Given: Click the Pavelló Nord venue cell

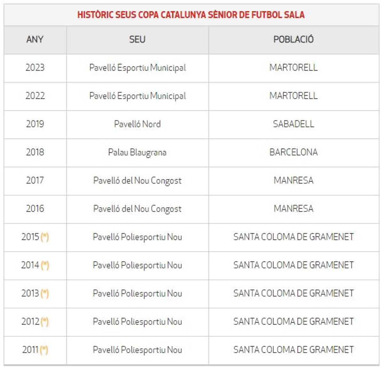Looking at the screenshot, I should [x=137, y=124].
